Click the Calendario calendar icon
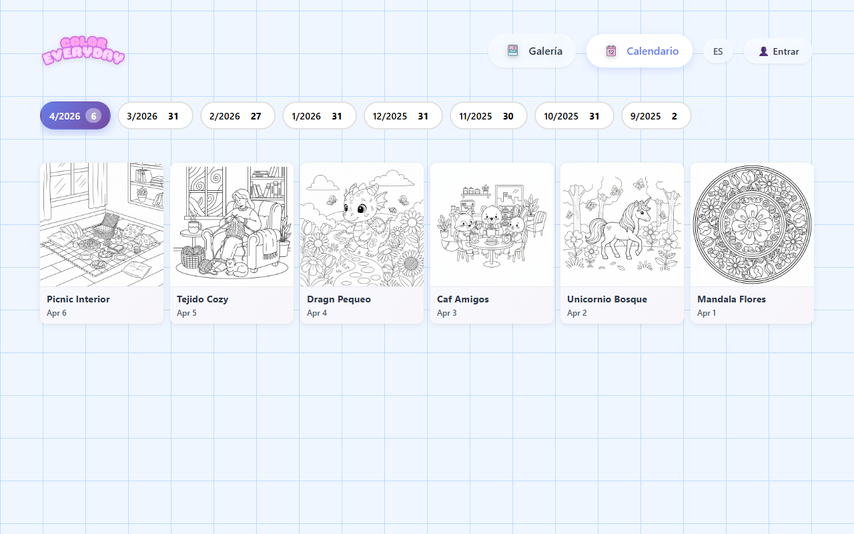 coord(610,51)
